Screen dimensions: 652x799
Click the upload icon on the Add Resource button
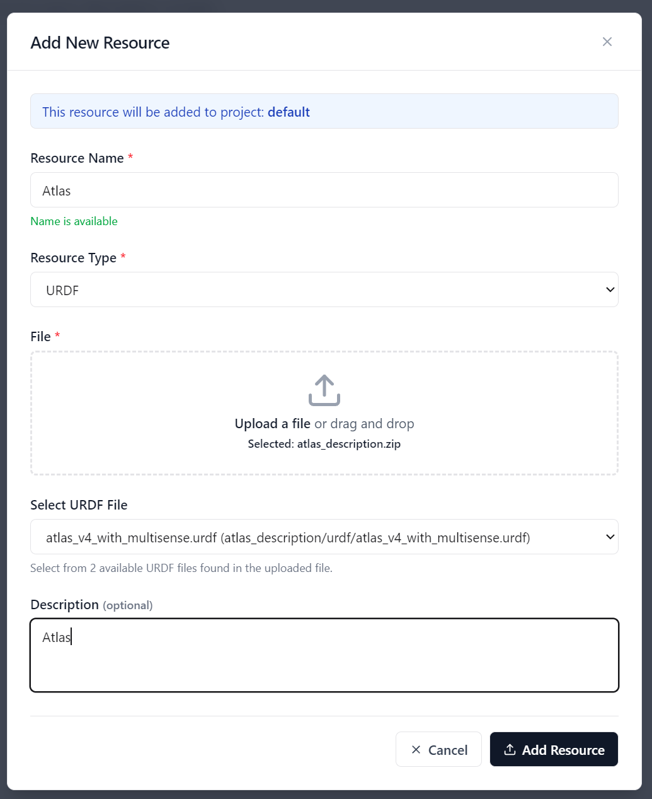tap(510, 749)
